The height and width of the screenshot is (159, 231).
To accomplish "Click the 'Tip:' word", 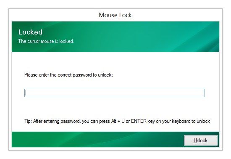I will click(x=28, y=121).
